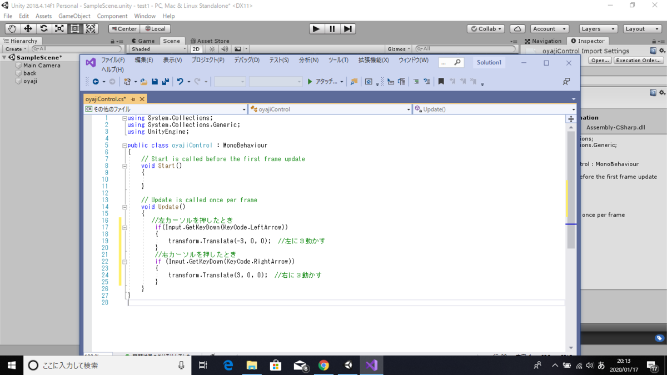This screenshot has width=667, height=375.
Task: Toggle scene audio speaker icon
Action: tap(225, 49)
